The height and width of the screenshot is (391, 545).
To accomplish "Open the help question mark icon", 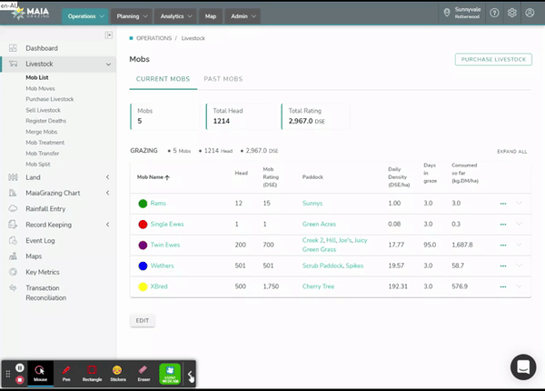I will [x=494, y=14].
